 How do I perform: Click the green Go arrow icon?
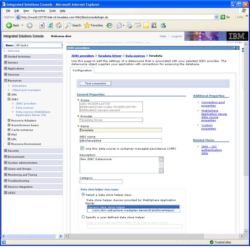(x=223, y=17)
